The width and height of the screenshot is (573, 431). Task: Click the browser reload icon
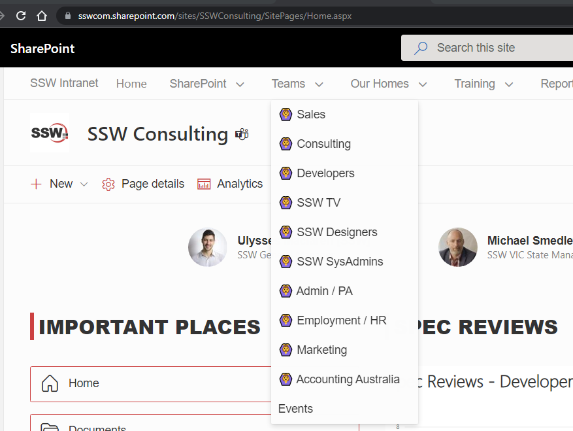tap(21, 16)
